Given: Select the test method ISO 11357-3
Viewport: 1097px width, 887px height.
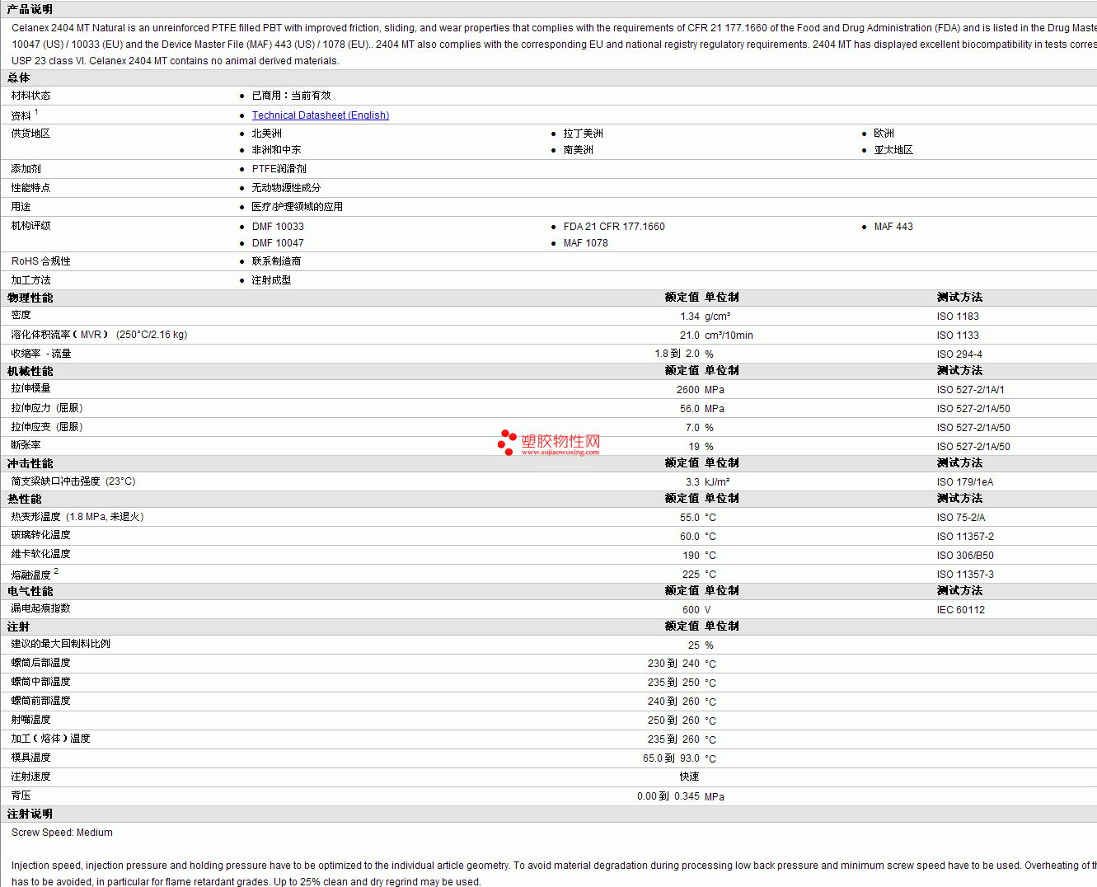Looking at the screenshot, I should pos(966,575).
